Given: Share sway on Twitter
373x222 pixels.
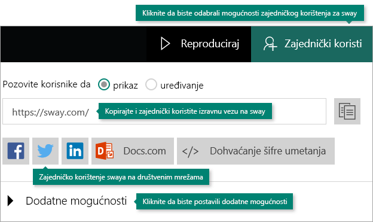Looking at the screenshot, I should (x=45, y=151).
